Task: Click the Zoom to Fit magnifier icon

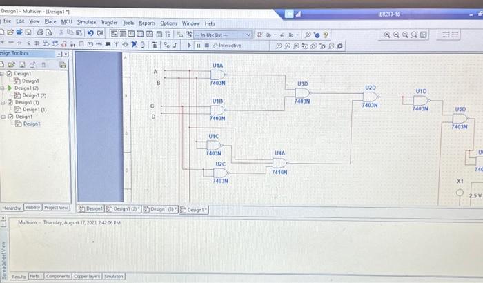Action: click(x=414, y=35)
